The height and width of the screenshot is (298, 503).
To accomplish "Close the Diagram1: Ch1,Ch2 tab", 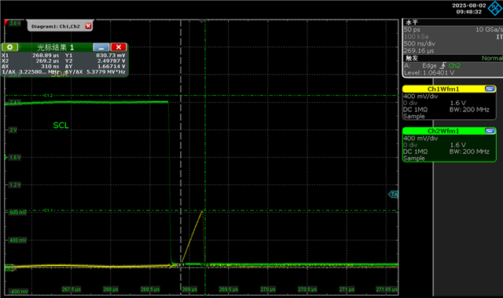I will pyautogui.click(x=88, y=26).
